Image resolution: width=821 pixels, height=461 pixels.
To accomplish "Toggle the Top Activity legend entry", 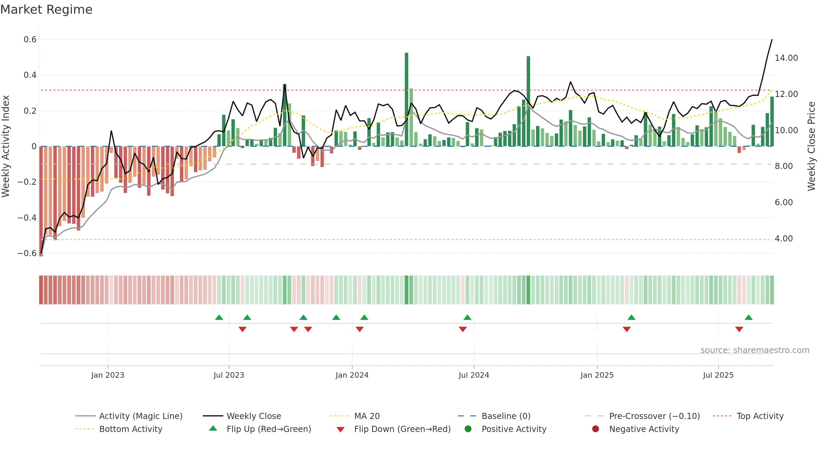I will [x=748, y=416].
